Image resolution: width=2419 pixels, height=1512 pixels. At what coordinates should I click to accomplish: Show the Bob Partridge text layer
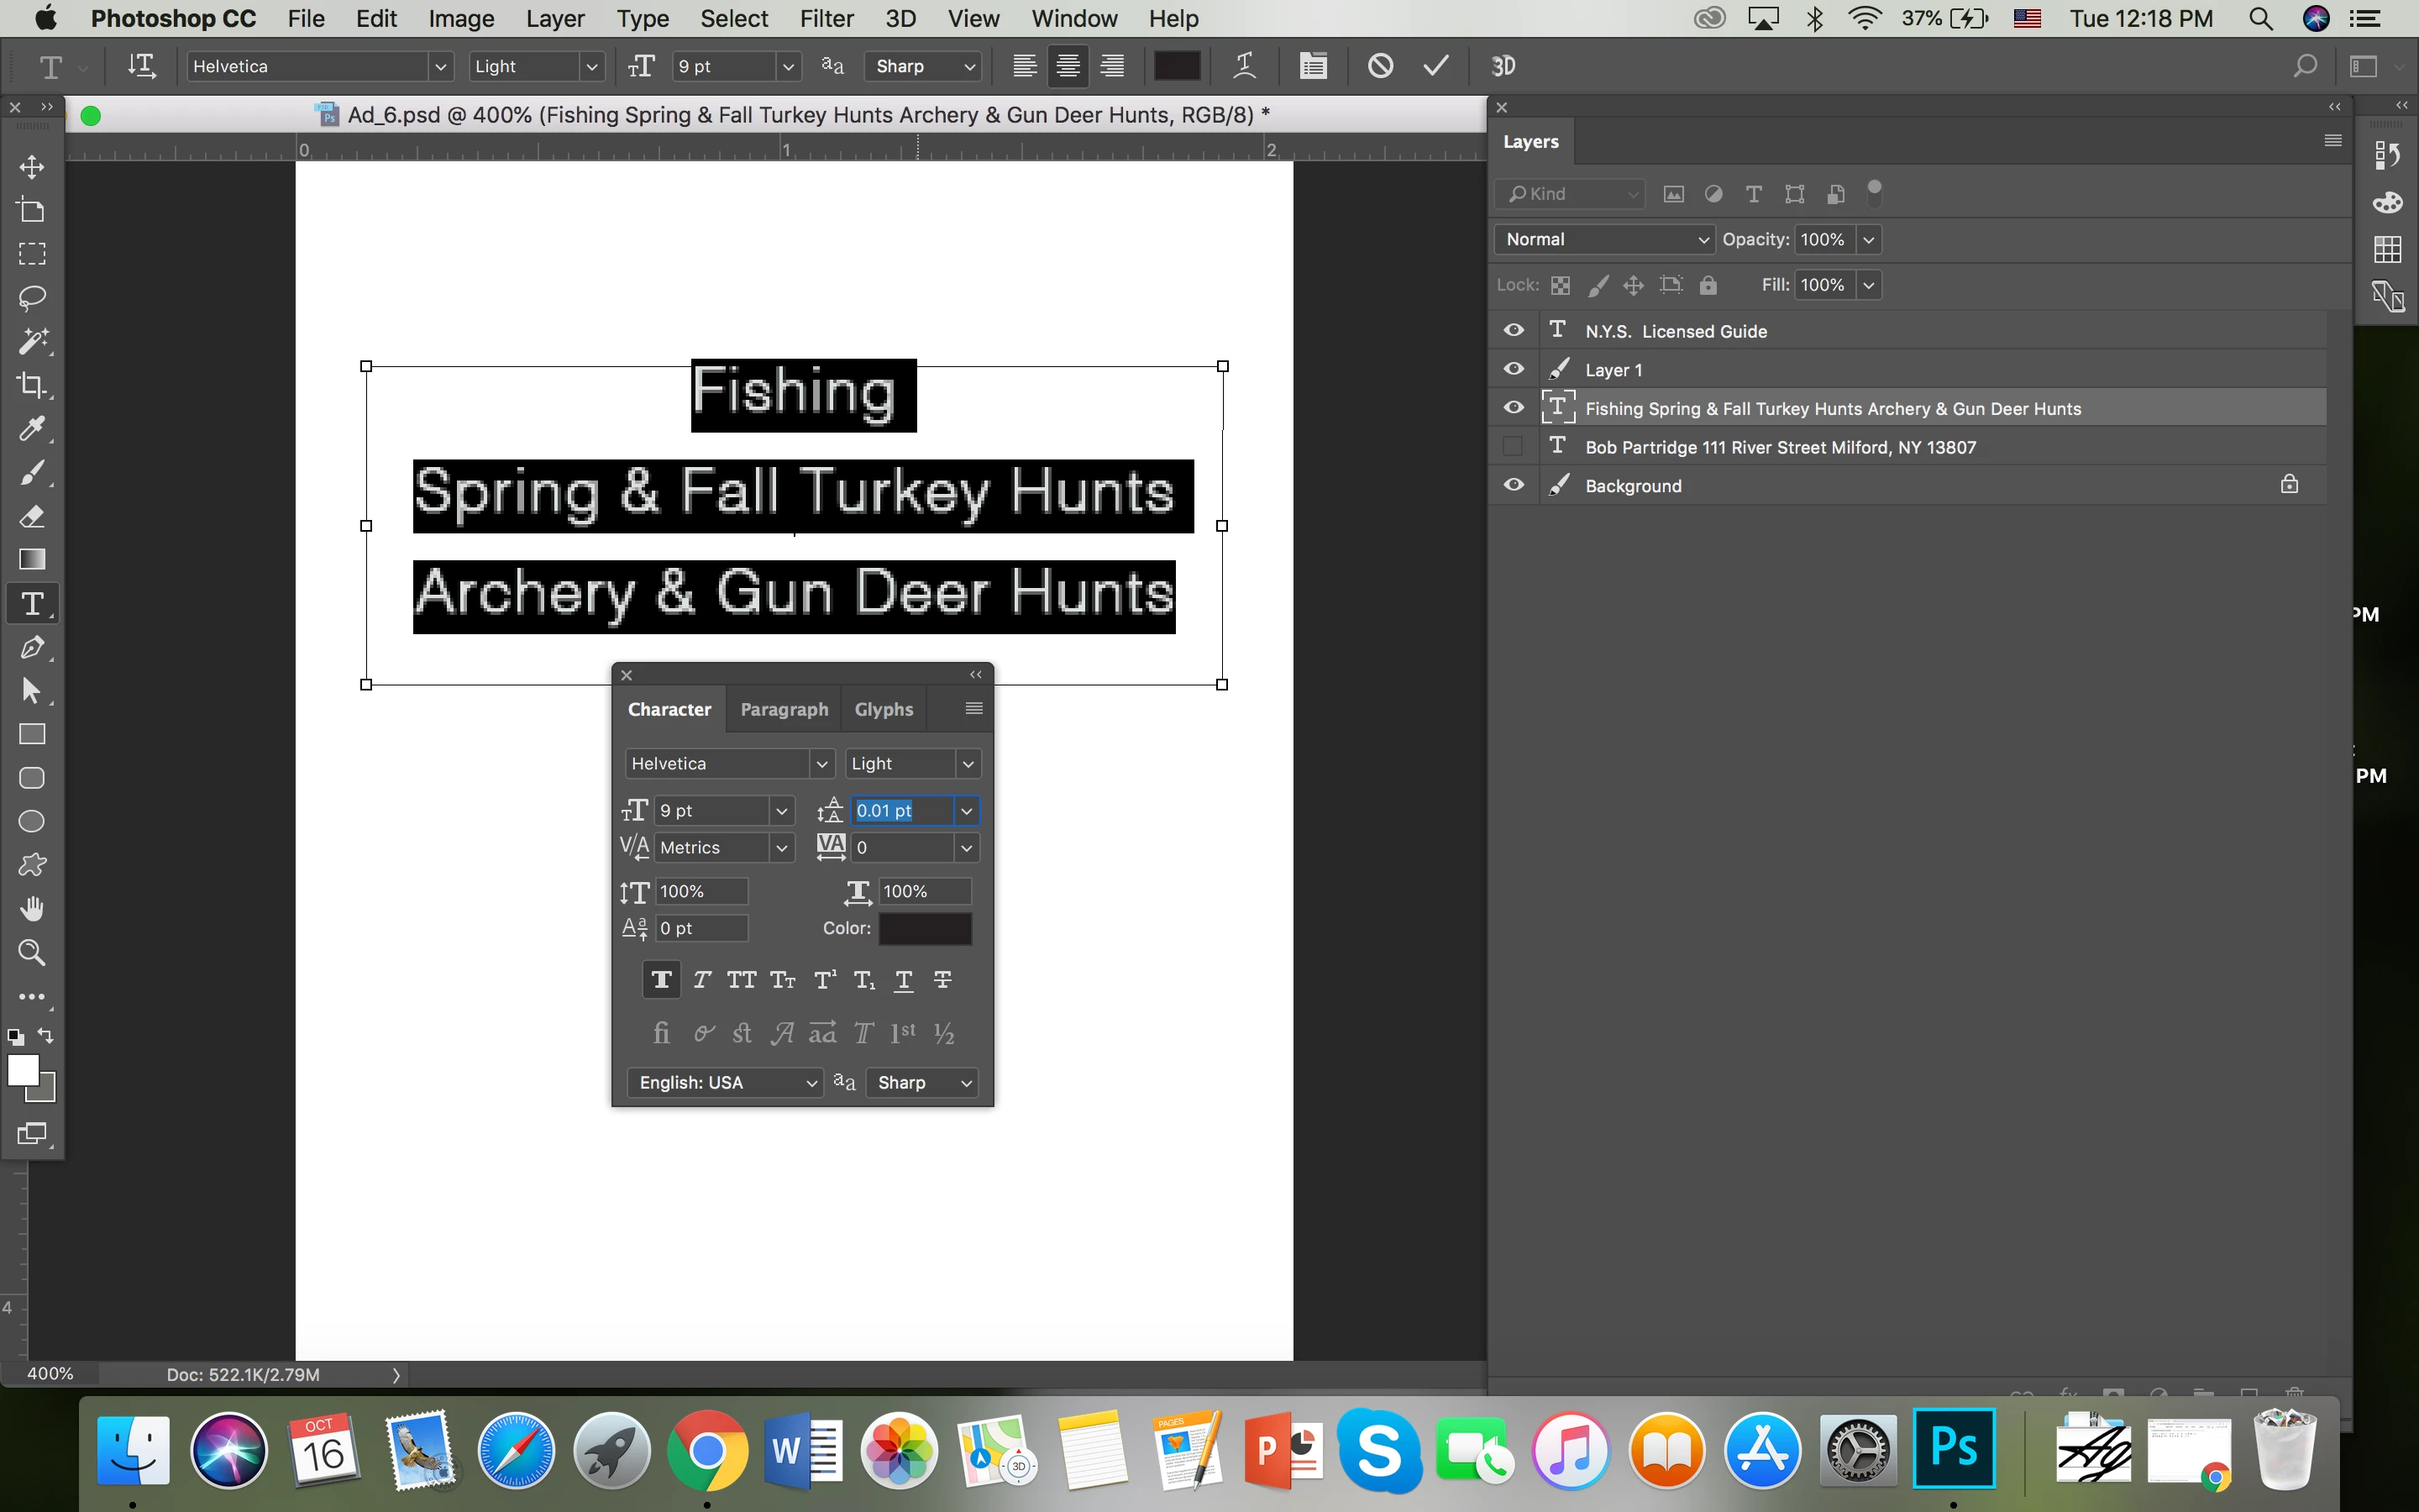pos(1514,447)
